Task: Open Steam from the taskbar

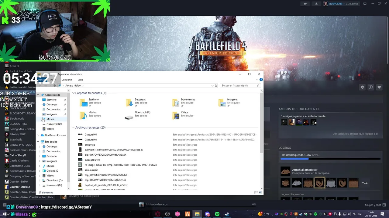Action: pyautogui.click(x=227, y=214)
